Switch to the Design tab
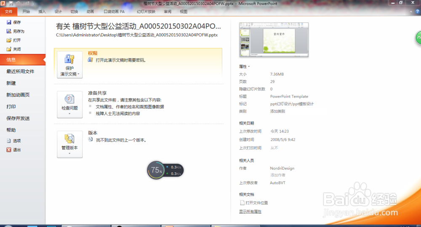Image resolution: width=421 pixels, height=227 pixels. click(x=58, y=11)
